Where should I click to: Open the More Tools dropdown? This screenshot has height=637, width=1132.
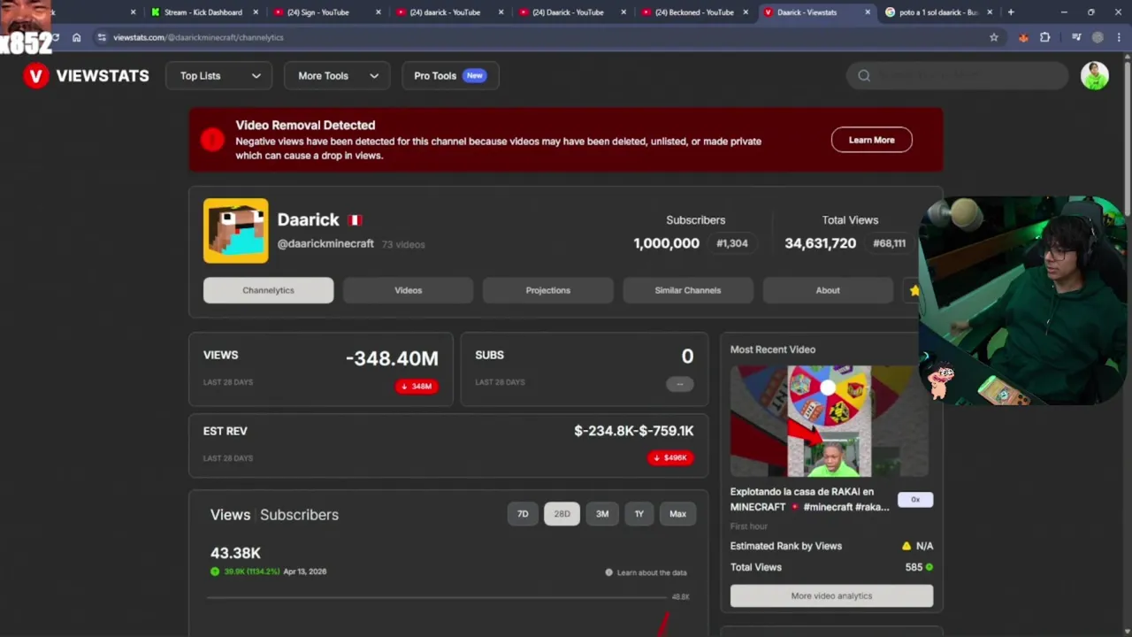337,76
